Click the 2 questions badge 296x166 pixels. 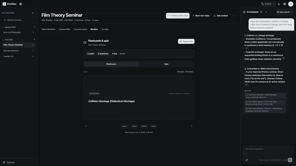pos(103,53)
